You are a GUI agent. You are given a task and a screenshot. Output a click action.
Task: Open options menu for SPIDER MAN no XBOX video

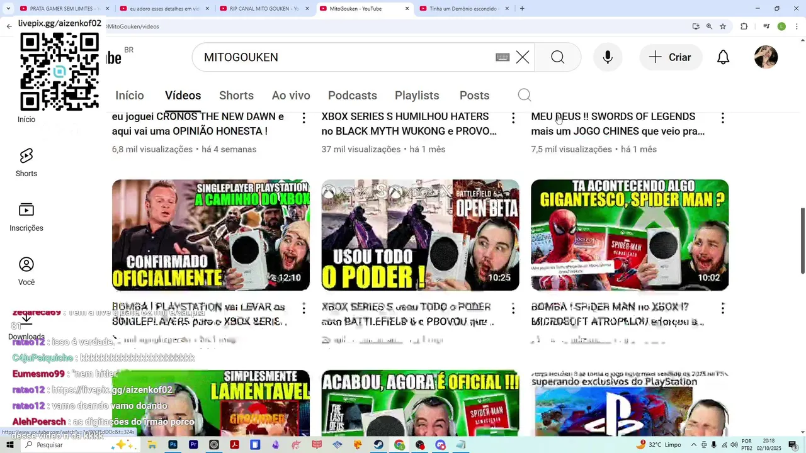[723, 308]
